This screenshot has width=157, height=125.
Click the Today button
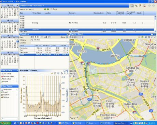[x=54, y=9]
